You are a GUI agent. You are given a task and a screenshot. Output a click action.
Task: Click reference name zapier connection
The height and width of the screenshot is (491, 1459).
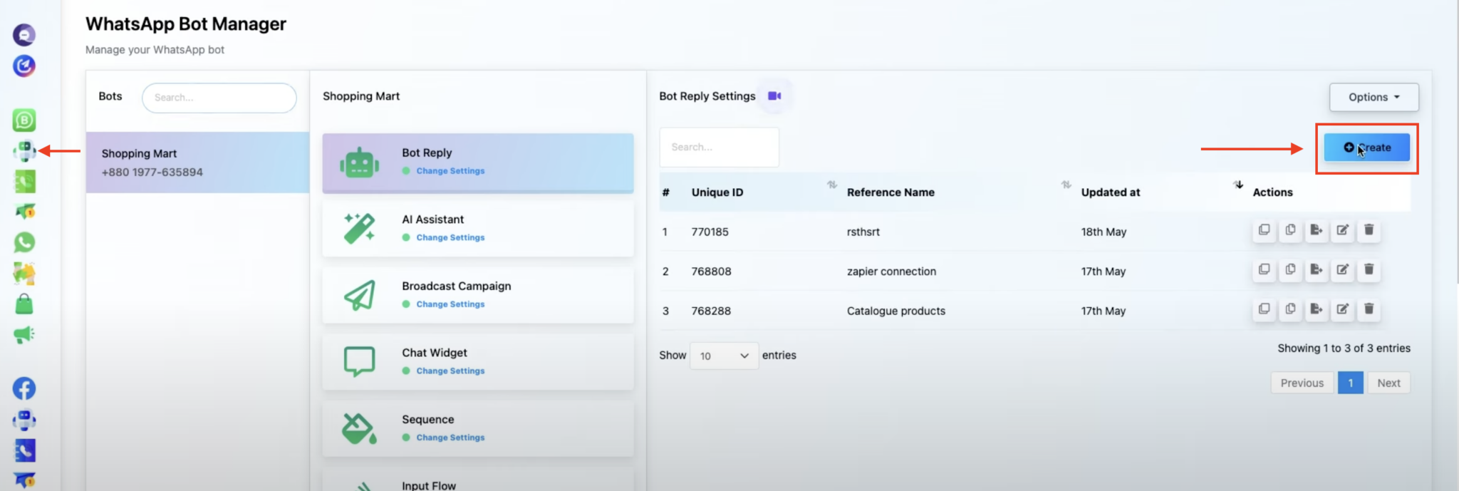tap(891, 272)
